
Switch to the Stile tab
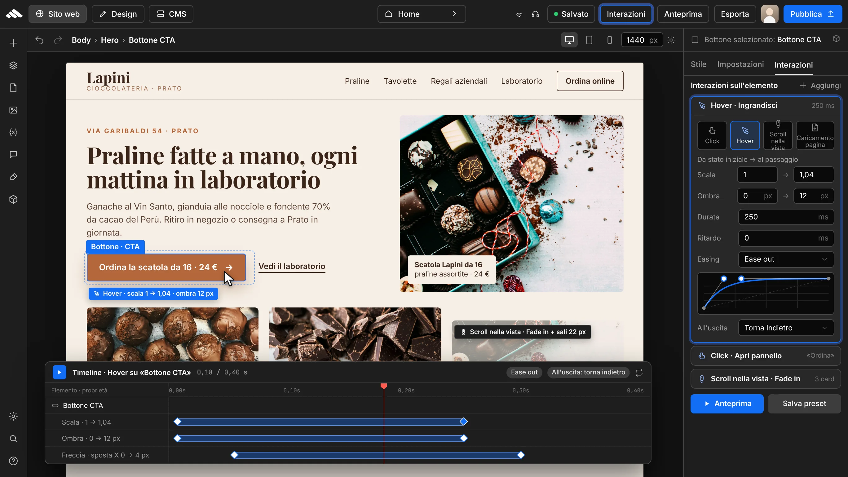(699, 64)
